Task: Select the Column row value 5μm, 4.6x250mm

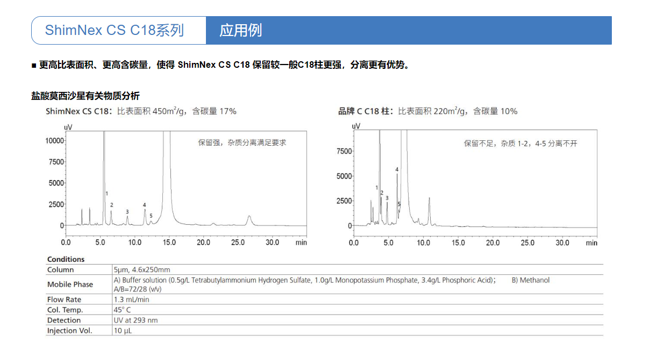Action: [x=141, y=270]
